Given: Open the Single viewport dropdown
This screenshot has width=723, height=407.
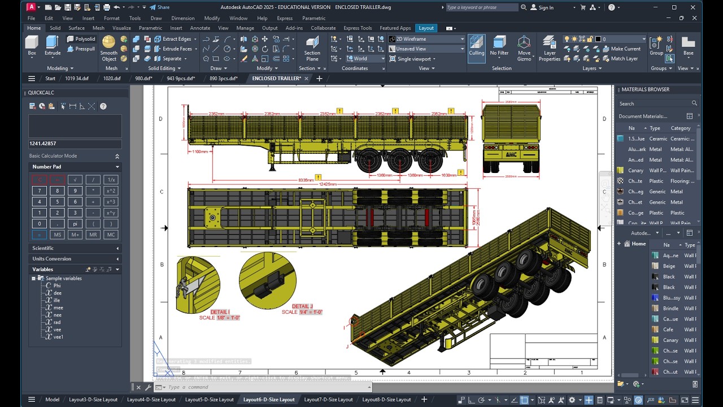Looking at the screenshot, I should [x=412, y=59].
